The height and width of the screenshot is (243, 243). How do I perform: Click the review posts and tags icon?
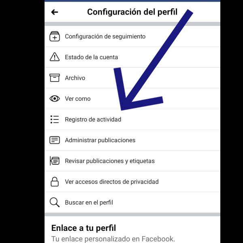(55, 161)
